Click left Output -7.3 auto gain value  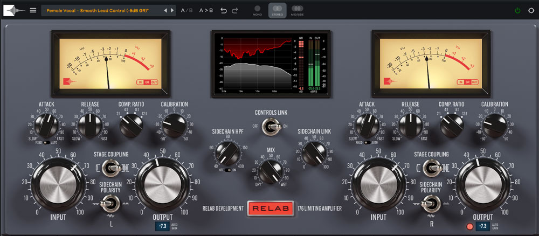(163, 226)
